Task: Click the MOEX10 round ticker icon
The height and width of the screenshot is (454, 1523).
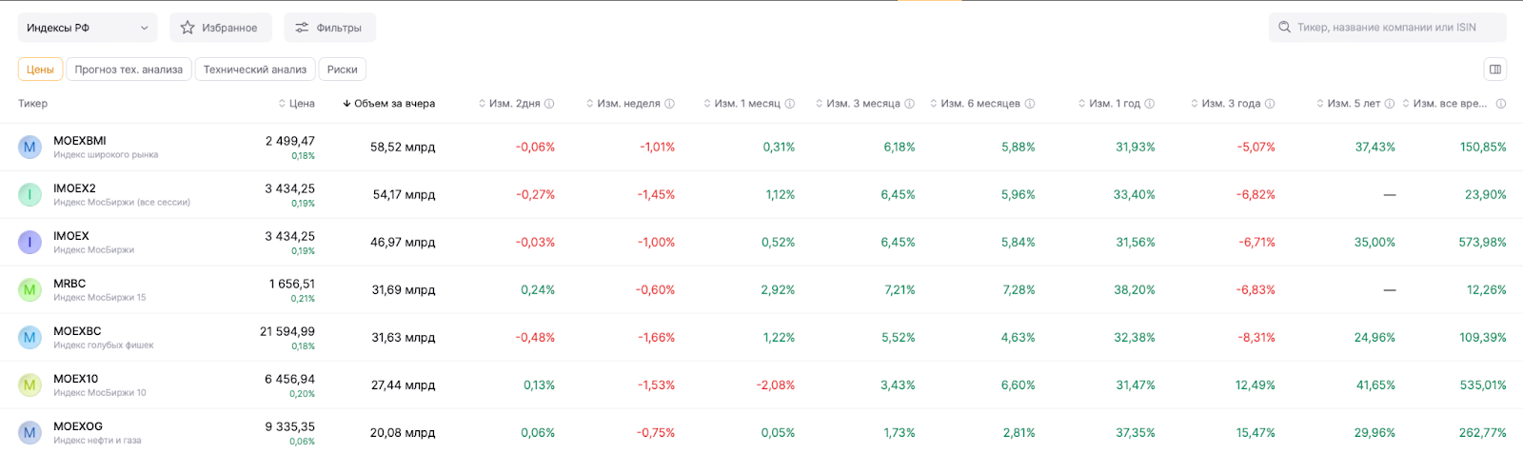Action: click(x=30, y=385)
